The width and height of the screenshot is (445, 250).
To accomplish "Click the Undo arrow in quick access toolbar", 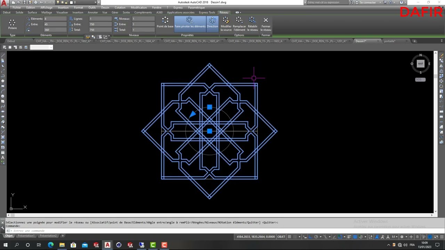I will coord(41,2).
